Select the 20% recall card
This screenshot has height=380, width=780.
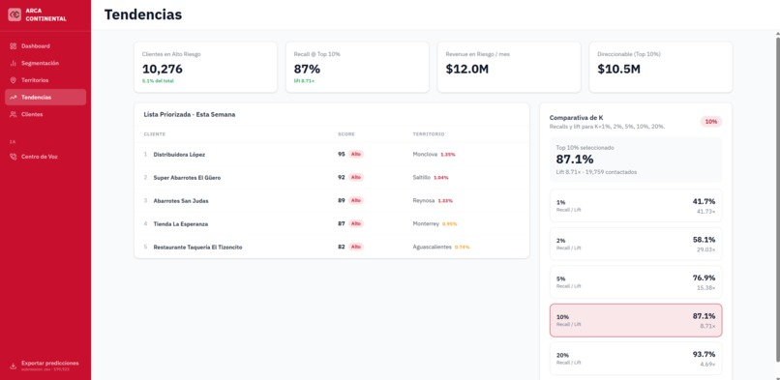point(636,359)
